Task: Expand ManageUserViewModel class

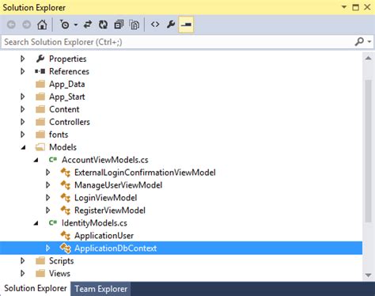Action: [x=47, y=185]
